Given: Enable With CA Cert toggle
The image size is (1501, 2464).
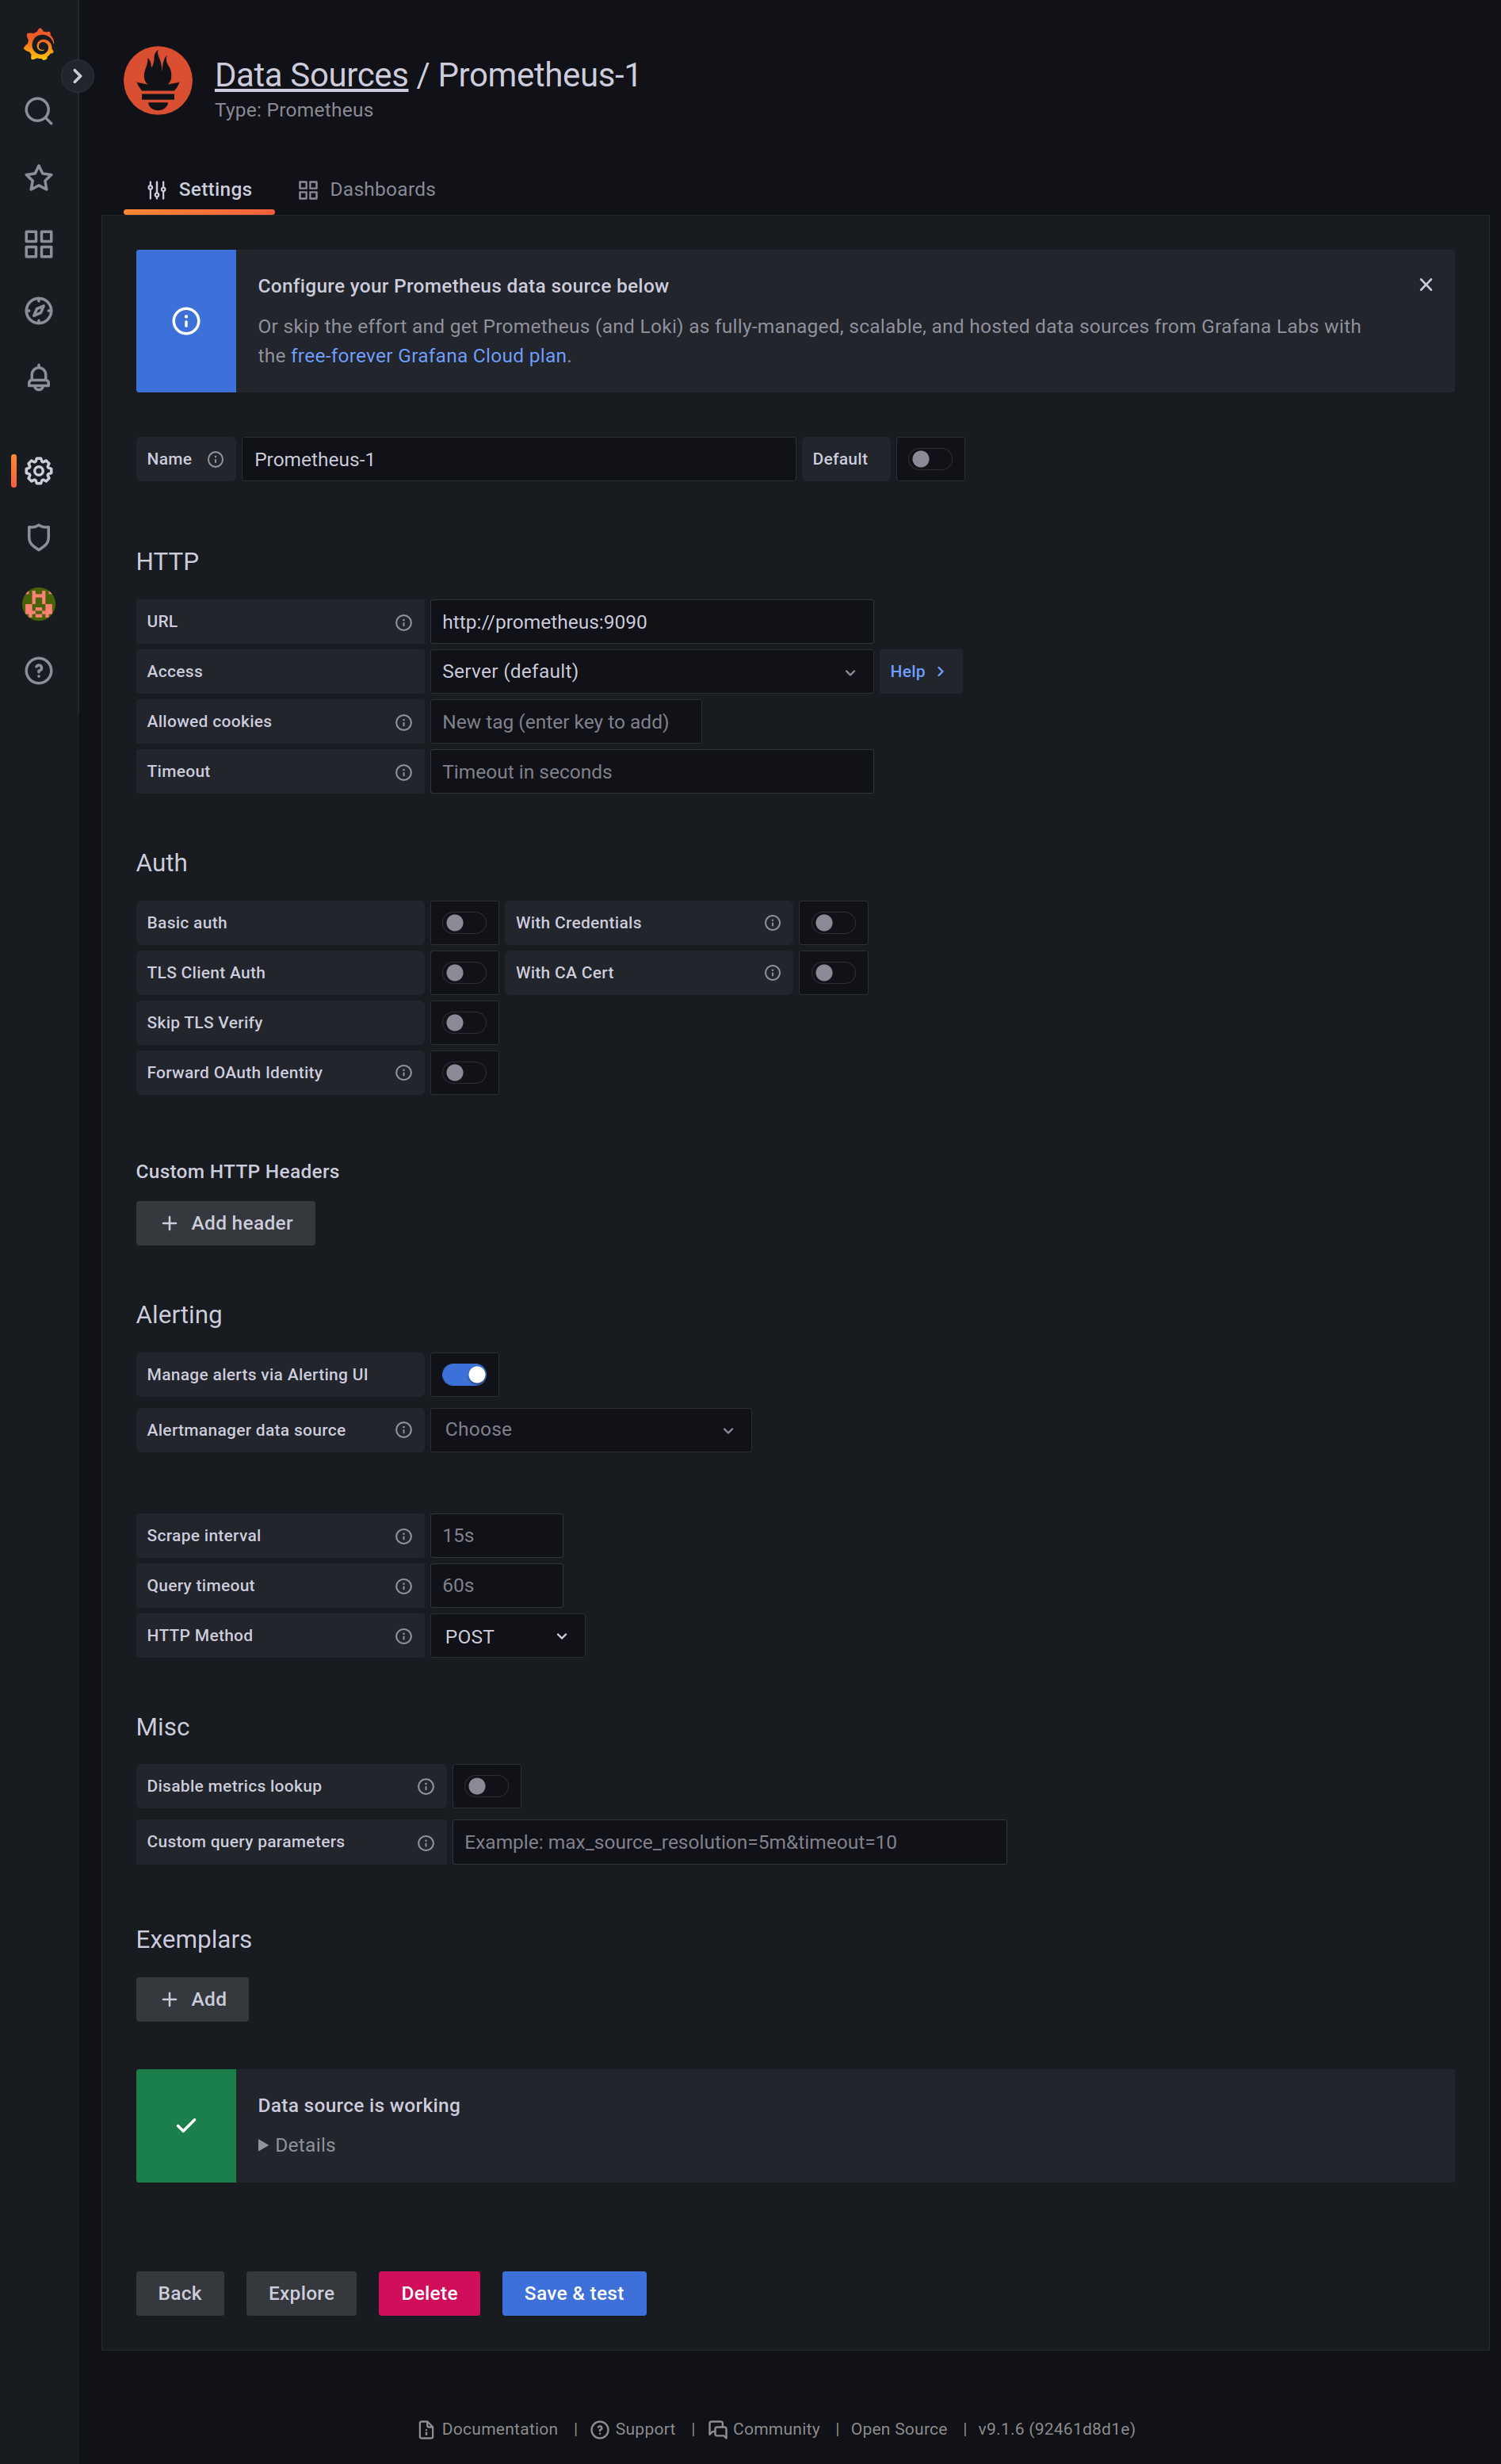Looking at the screenshot, I should click(834, 973).
